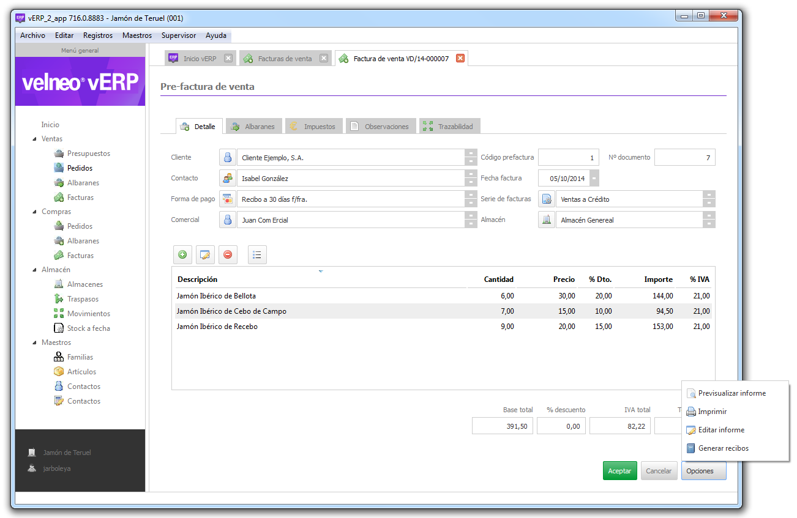Screen dimensions: 797x518
Task: Click the Cancelar button
Action: (659, 471)
